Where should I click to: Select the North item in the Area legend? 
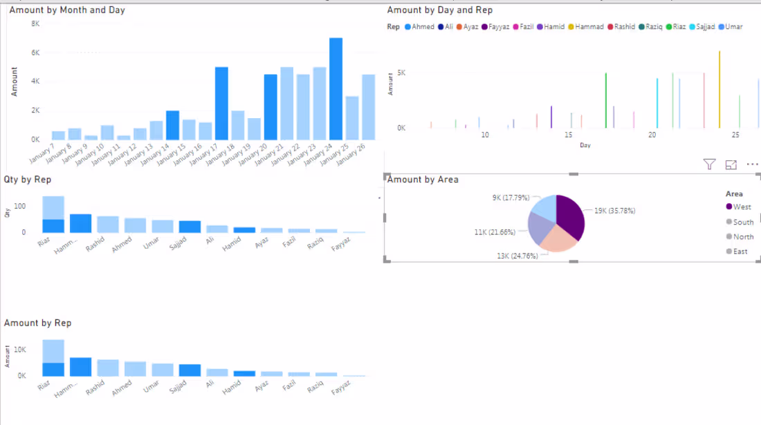point(739,236)
